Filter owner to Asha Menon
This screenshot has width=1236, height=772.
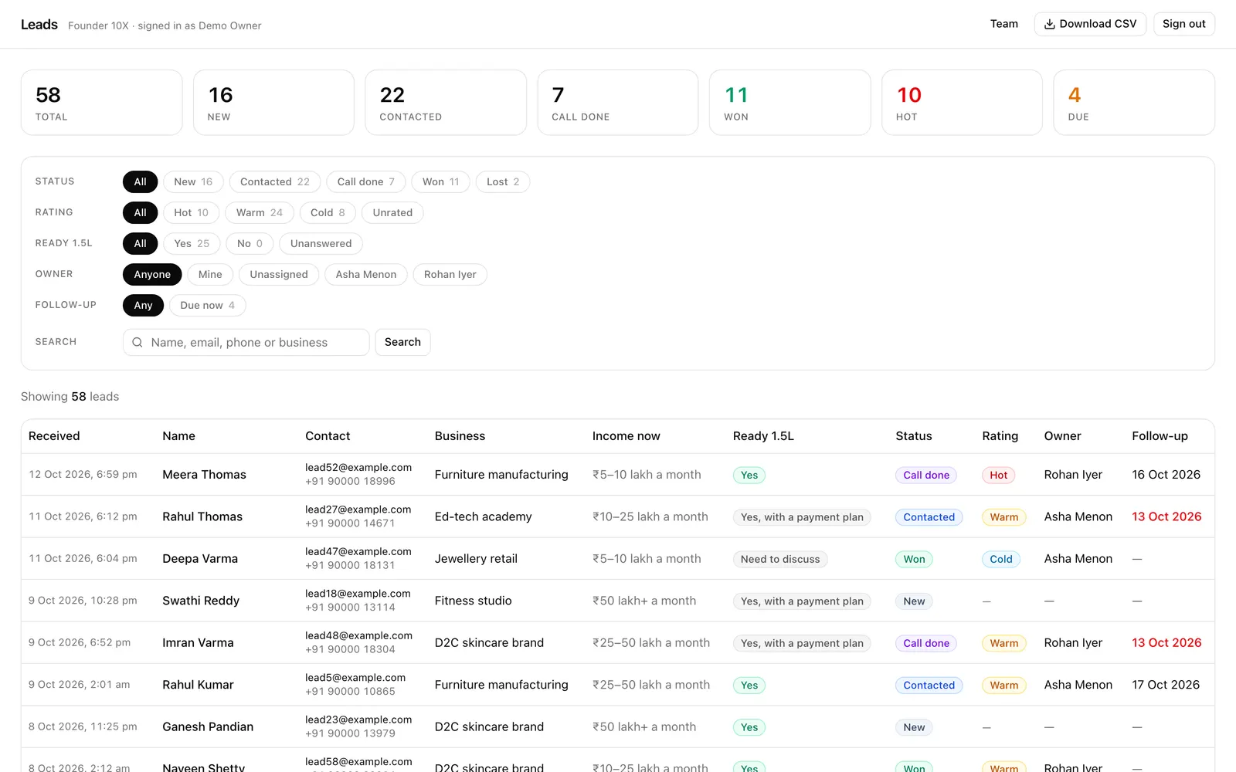(366, 274)
